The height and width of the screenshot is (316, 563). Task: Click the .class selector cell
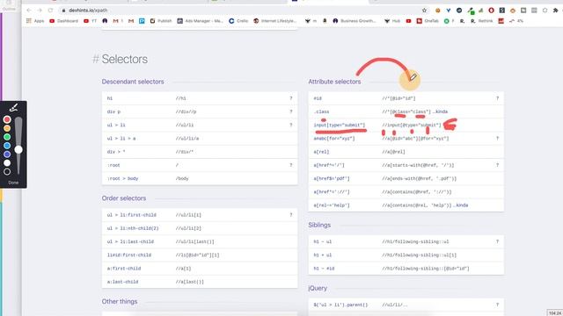[321, 111]
